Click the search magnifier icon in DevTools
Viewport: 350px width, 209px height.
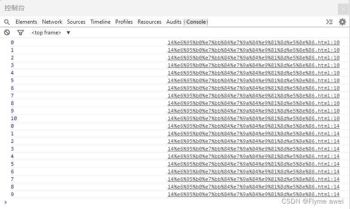(x=7, y=22)
